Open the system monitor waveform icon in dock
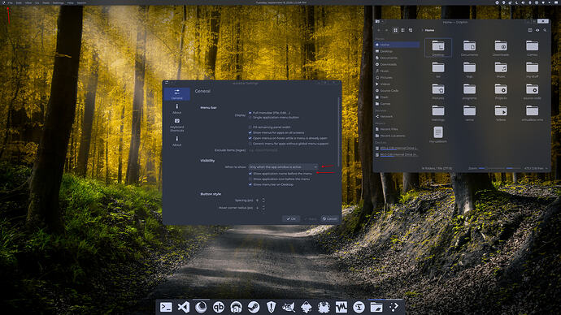Screen dimensions: 561x315 point(341,307)
